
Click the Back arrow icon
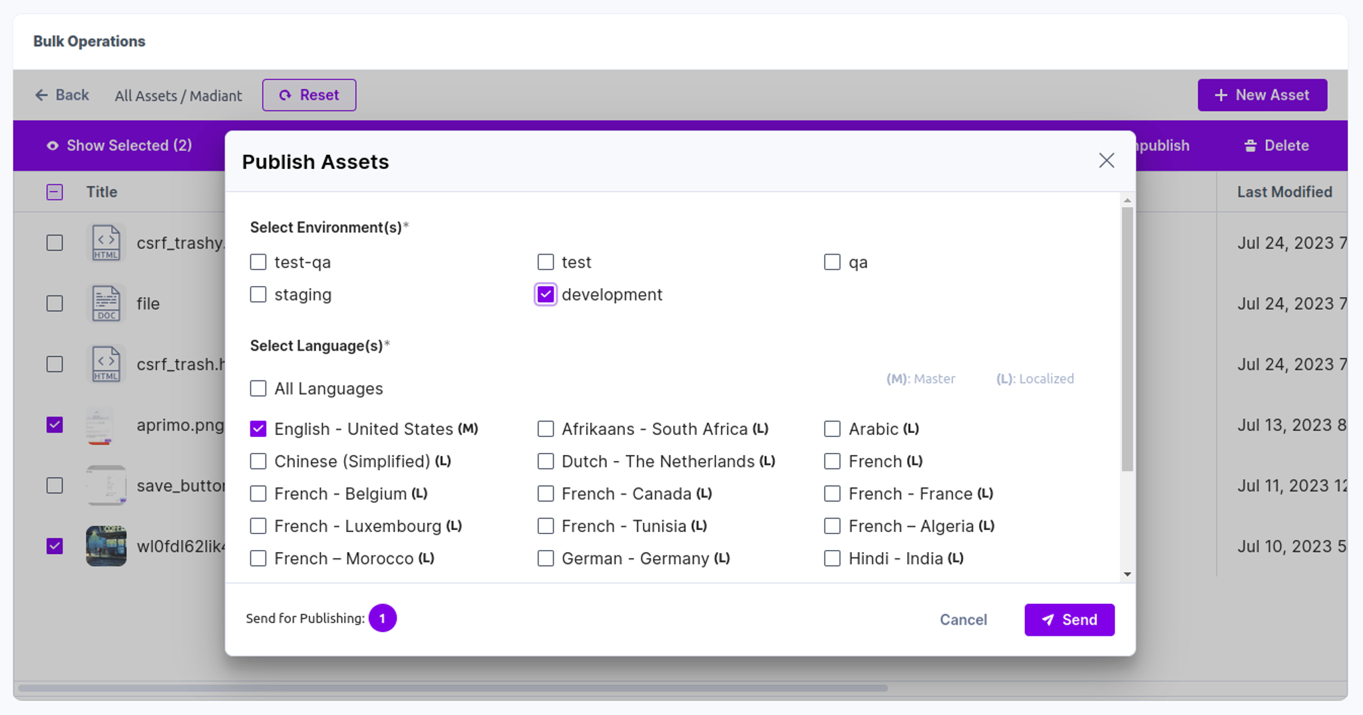tap(41, 95)
